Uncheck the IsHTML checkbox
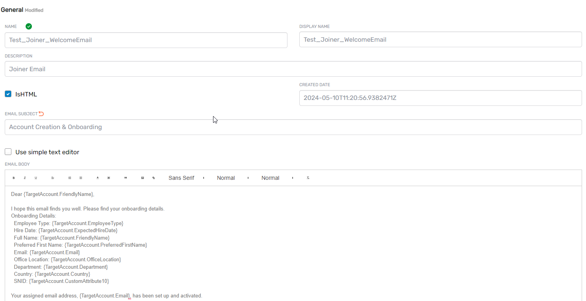 8,94
